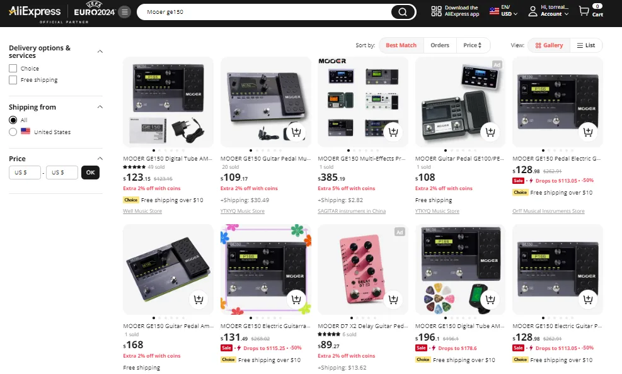Enable the Choice checkbox
This screenshot has width=622, height=374.
point(13,69)
